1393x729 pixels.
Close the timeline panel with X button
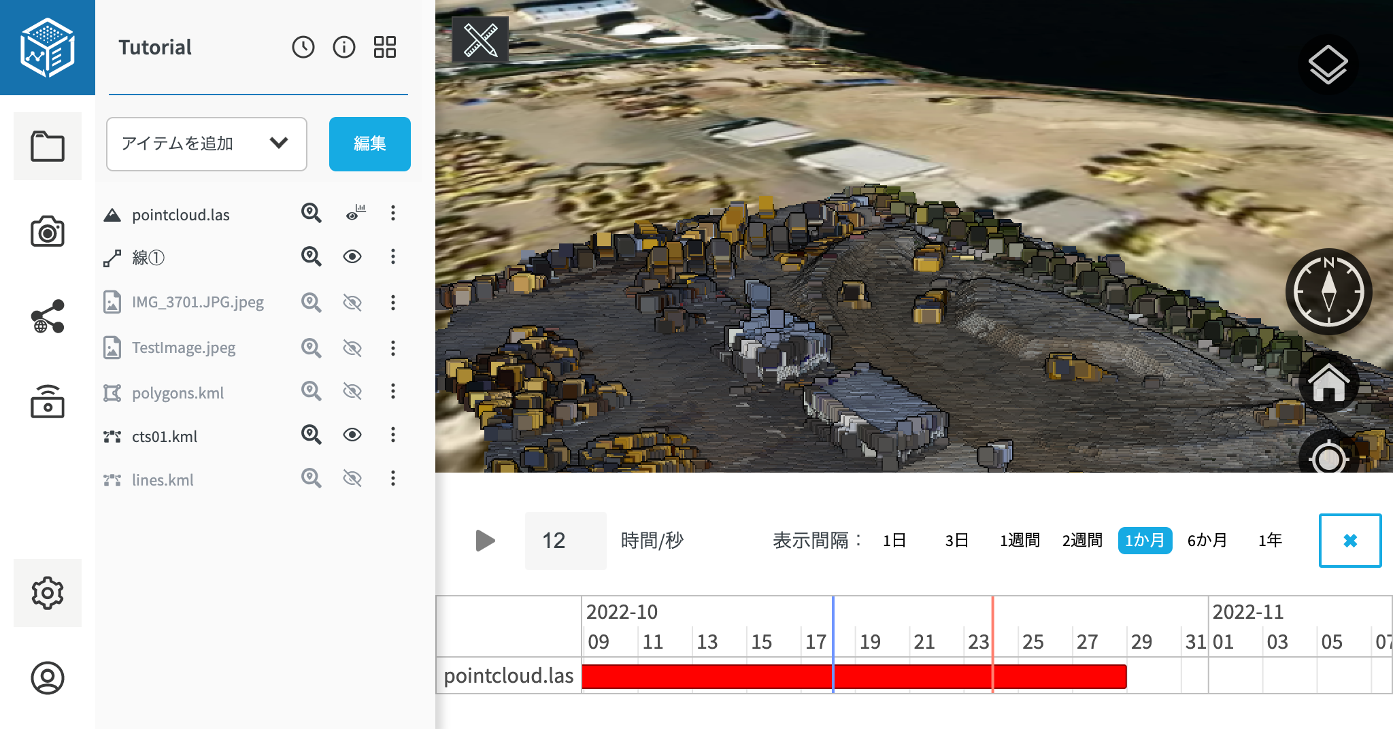[1350, 541]
